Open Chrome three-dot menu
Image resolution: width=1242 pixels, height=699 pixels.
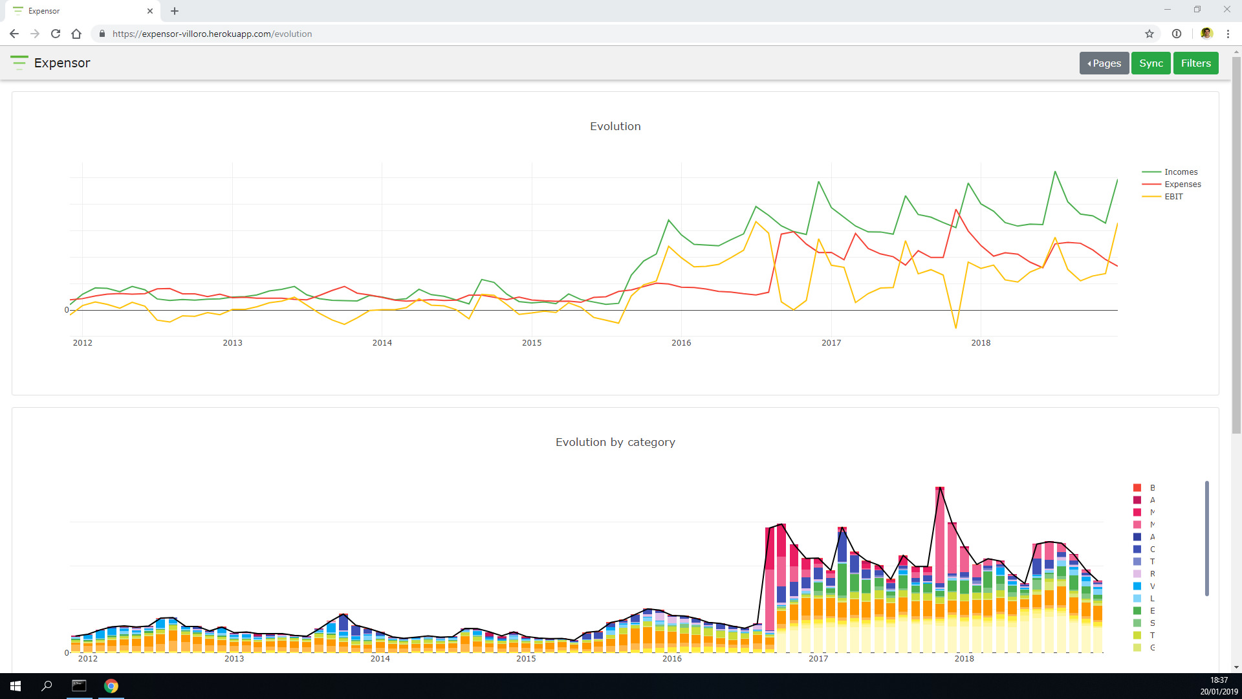pos(1228,34)
